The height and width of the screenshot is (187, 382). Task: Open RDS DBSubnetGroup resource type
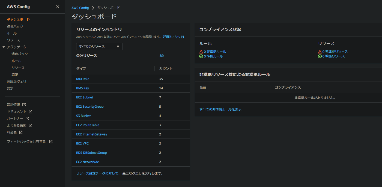coord(91,153)
